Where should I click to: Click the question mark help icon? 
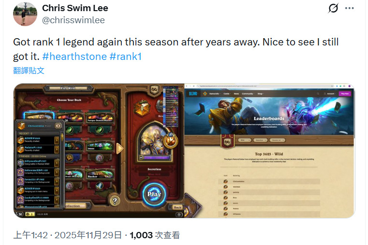point(115,201)
